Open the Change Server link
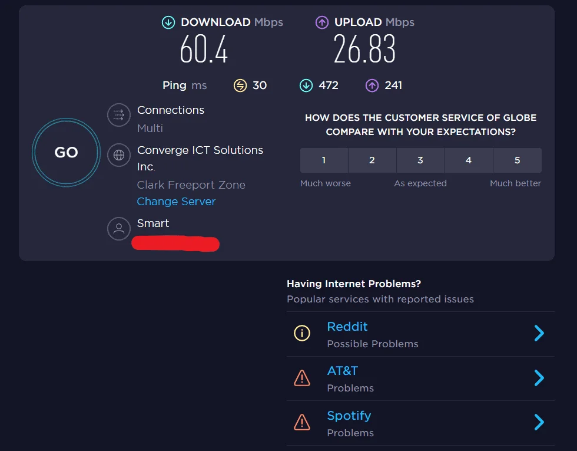Image resolution: width=577 pixels, height=451 pixels. click(176, 202)
